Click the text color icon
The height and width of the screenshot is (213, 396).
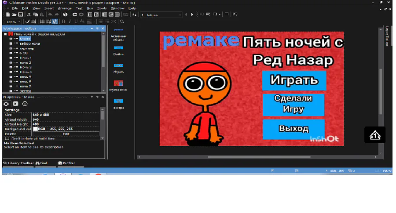tap(82, 22)
